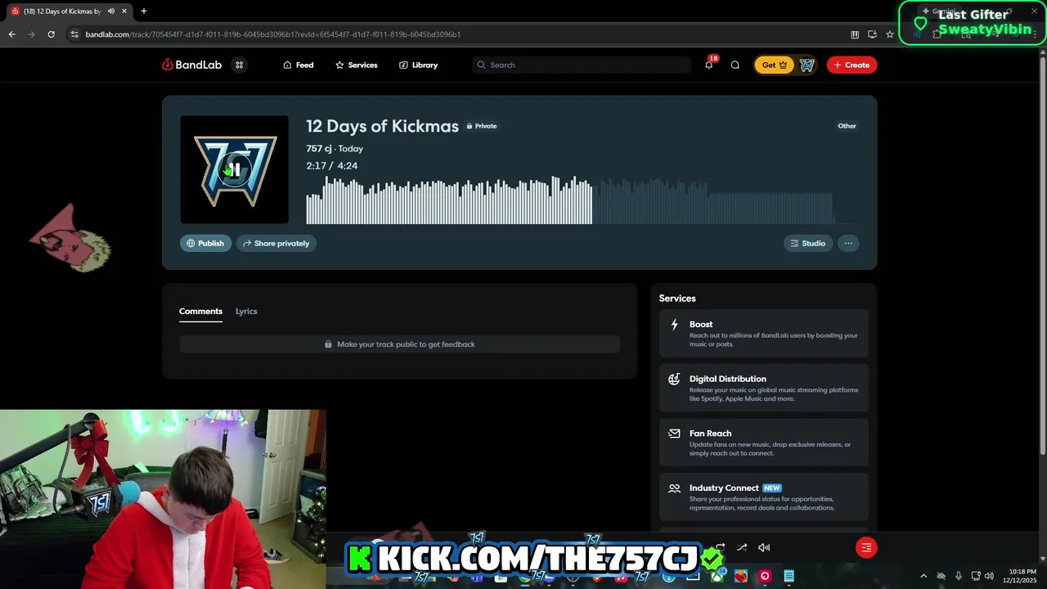Screen dimensions: 1047x589
Task: Open the 757 profile avatar menu
Action: (x=807, y=65)
